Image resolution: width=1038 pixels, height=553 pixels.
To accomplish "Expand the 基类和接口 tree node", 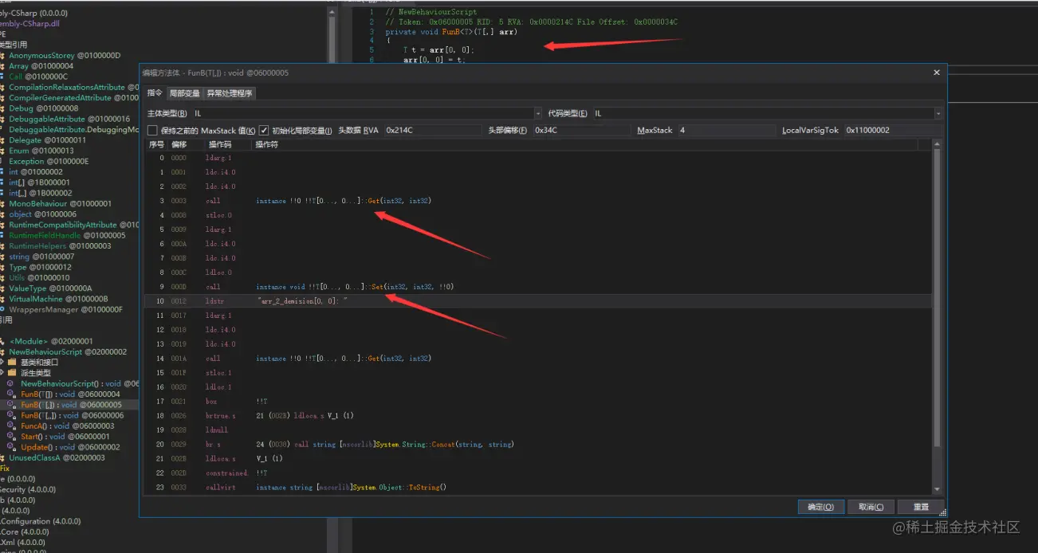I will tap(2, 363).
